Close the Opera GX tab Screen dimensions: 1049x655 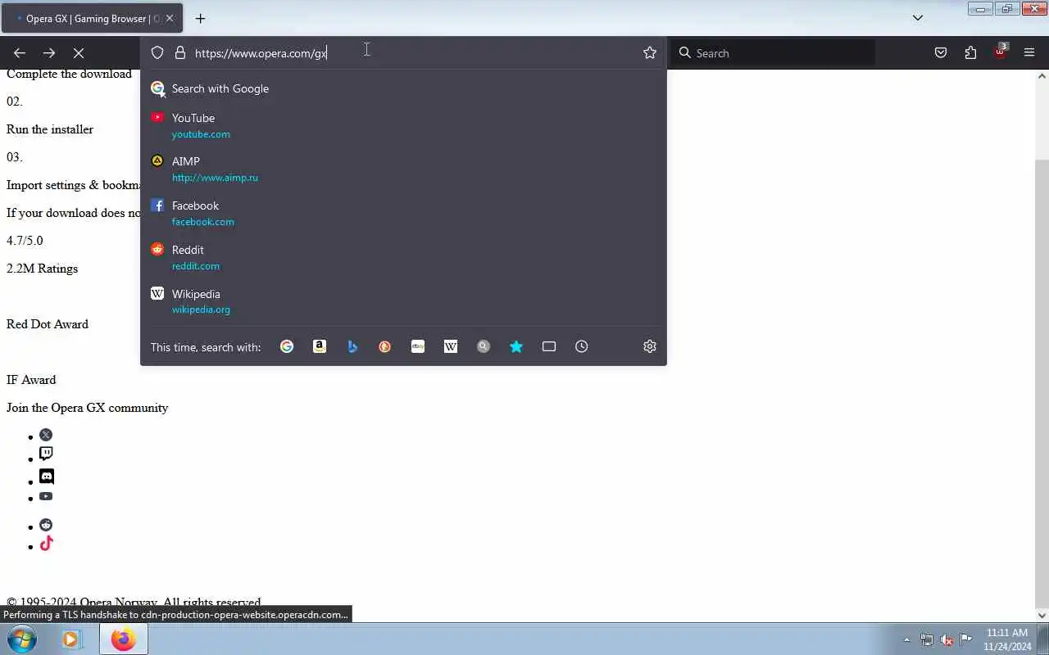(170, 18)
